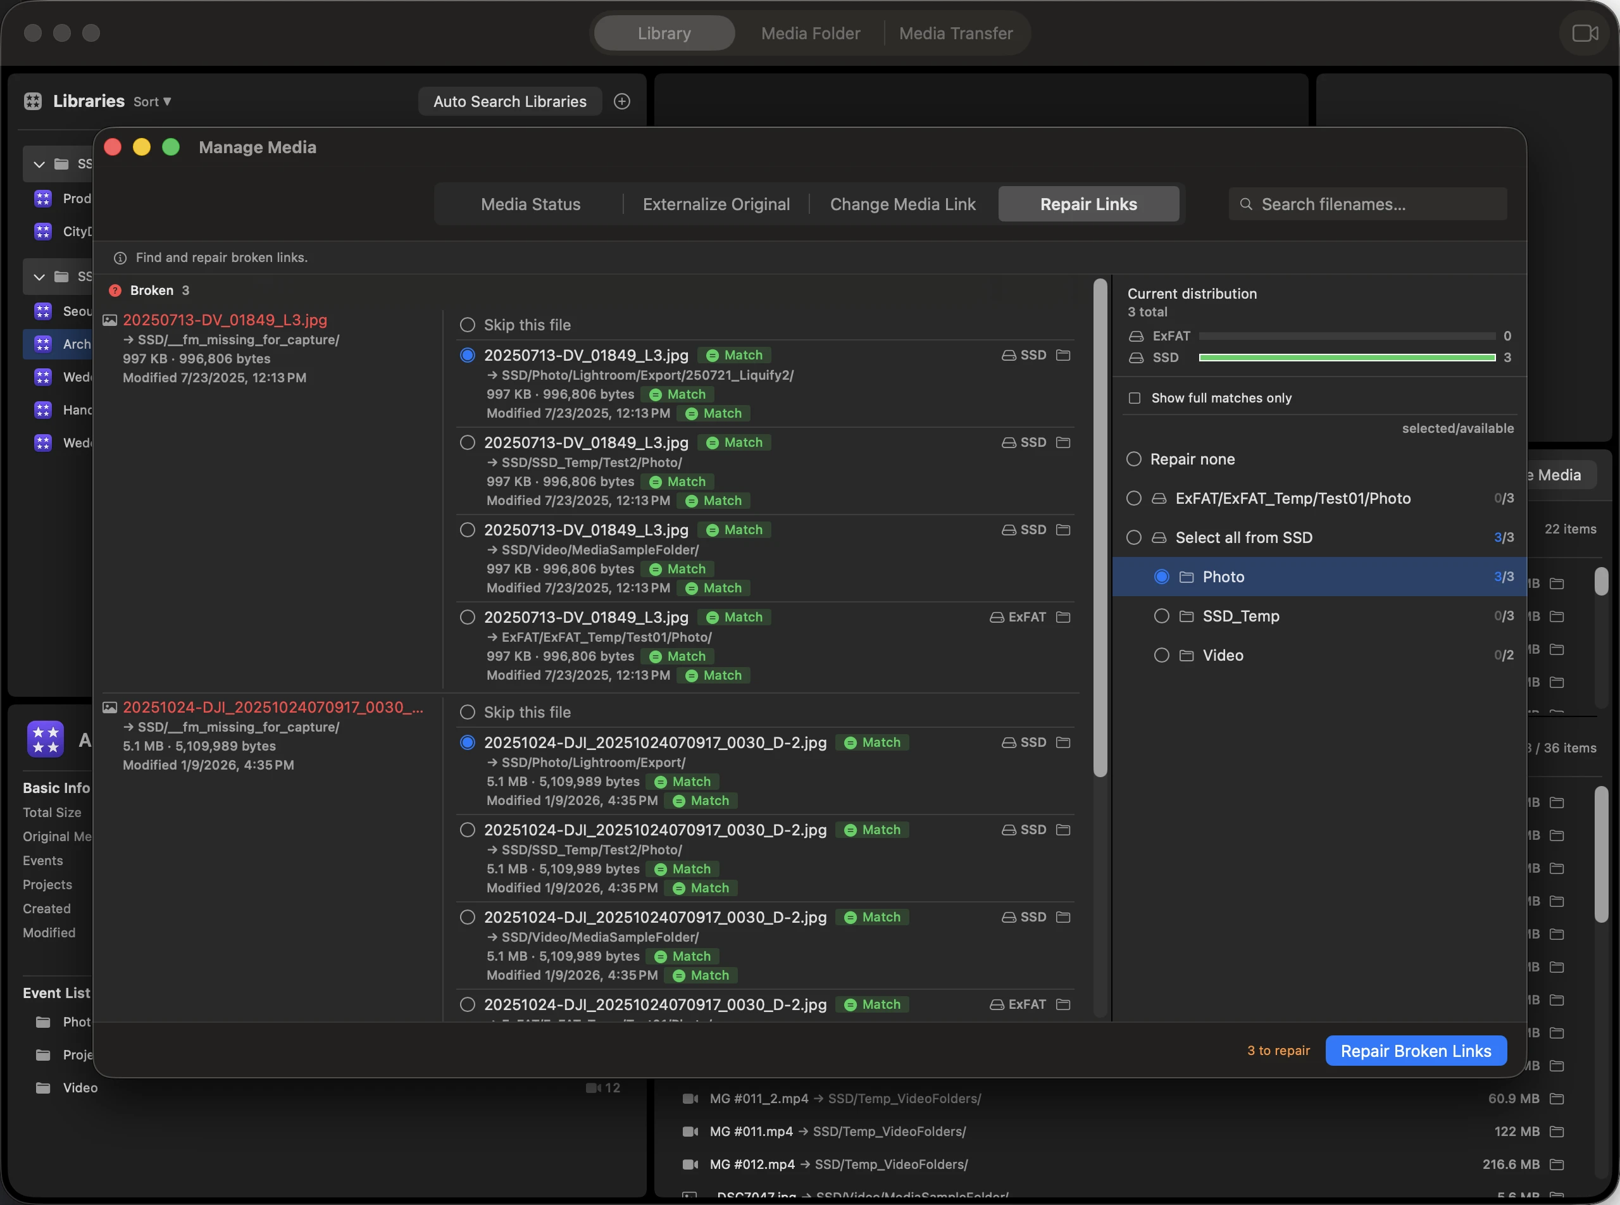This screenshot has height=1205, width=1620.
Task: Click the Libraries grid icon in the sidebar header
Action: point(33,101)
